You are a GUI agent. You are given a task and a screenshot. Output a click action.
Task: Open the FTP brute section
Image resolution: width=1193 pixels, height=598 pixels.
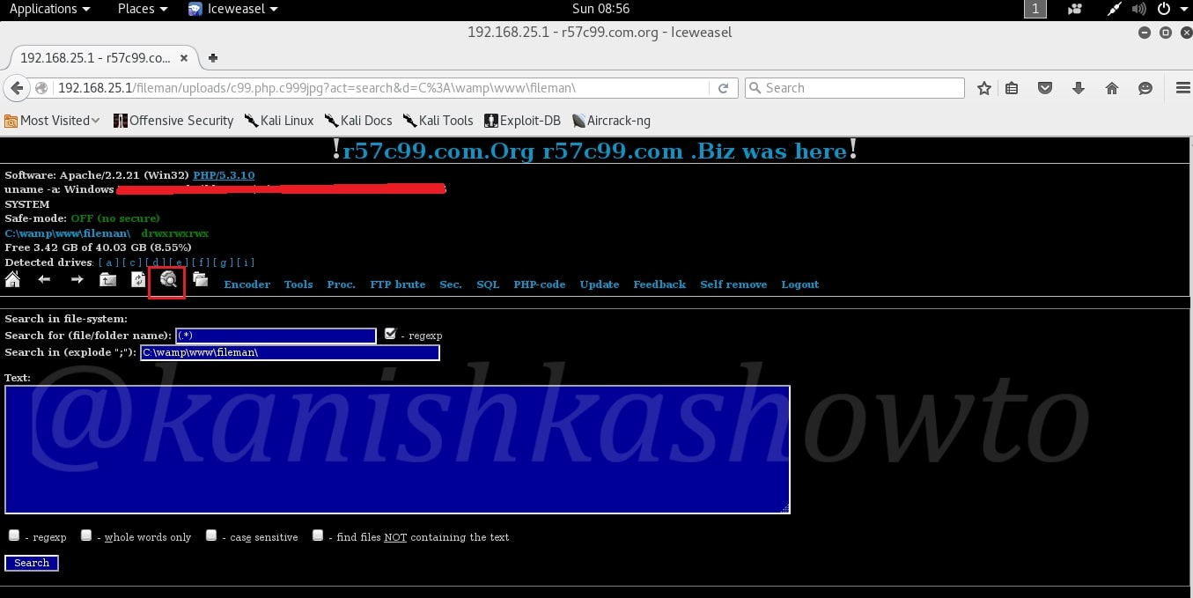point(397,284)
